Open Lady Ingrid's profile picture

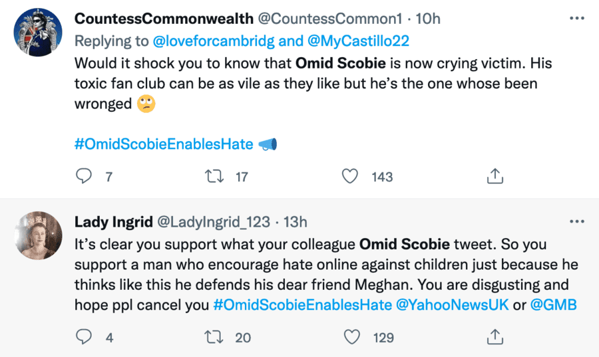[x=38, y=235]
